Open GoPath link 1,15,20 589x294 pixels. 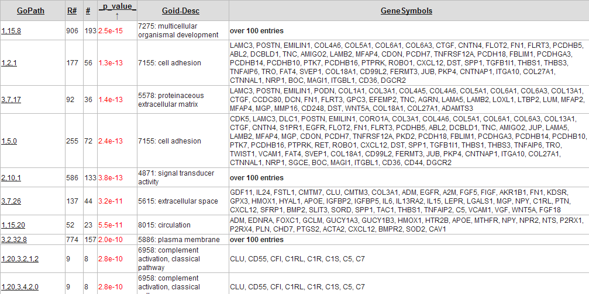click(x=13, y=225)
